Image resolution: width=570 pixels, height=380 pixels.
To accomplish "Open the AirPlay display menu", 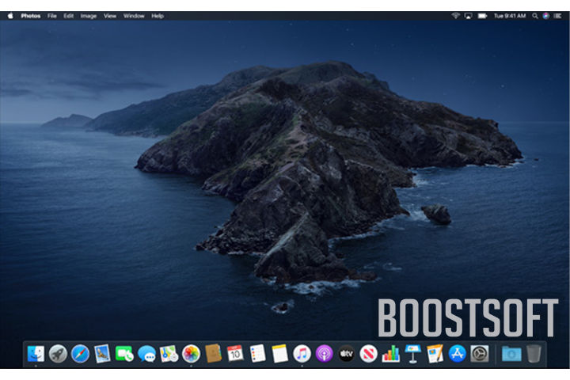I will (468, 16).
